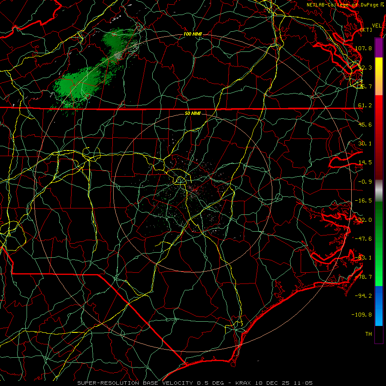386x386 pixels.
Task: Select the -109.8 legend value
Action: pos(362,315)
